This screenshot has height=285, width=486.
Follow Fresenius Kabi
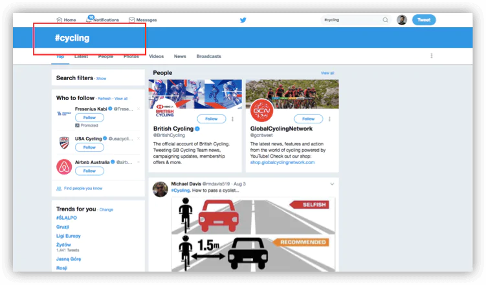click(x=89, y=118)
